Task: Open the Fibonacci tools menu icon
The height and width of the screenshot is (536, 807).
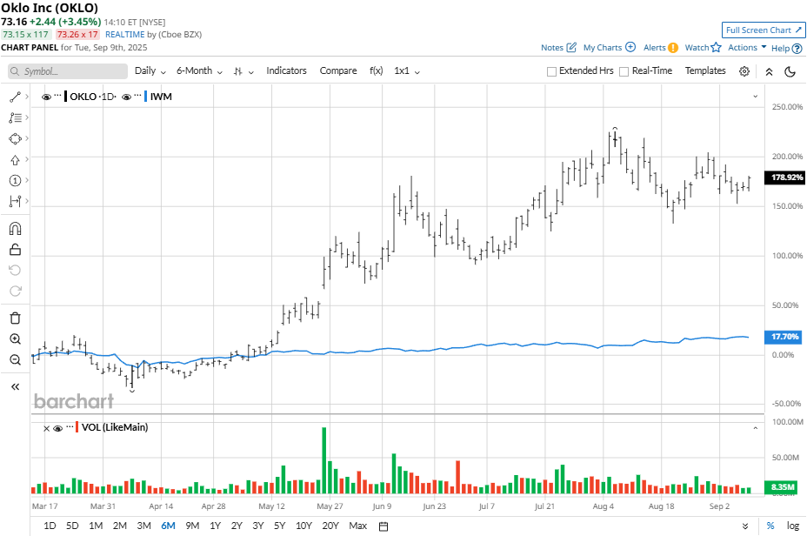Action: 15,118
